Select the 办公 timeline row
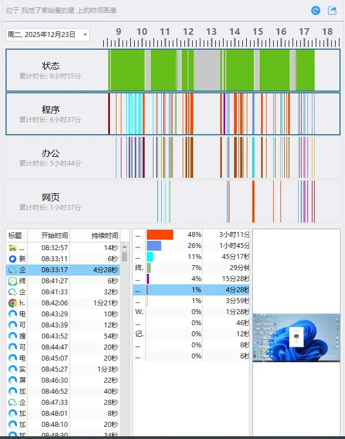The image size is (345, 439). [x=173, y=157]
